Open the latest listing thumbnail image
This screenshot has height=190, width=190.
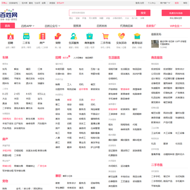(x=155, y=44)
